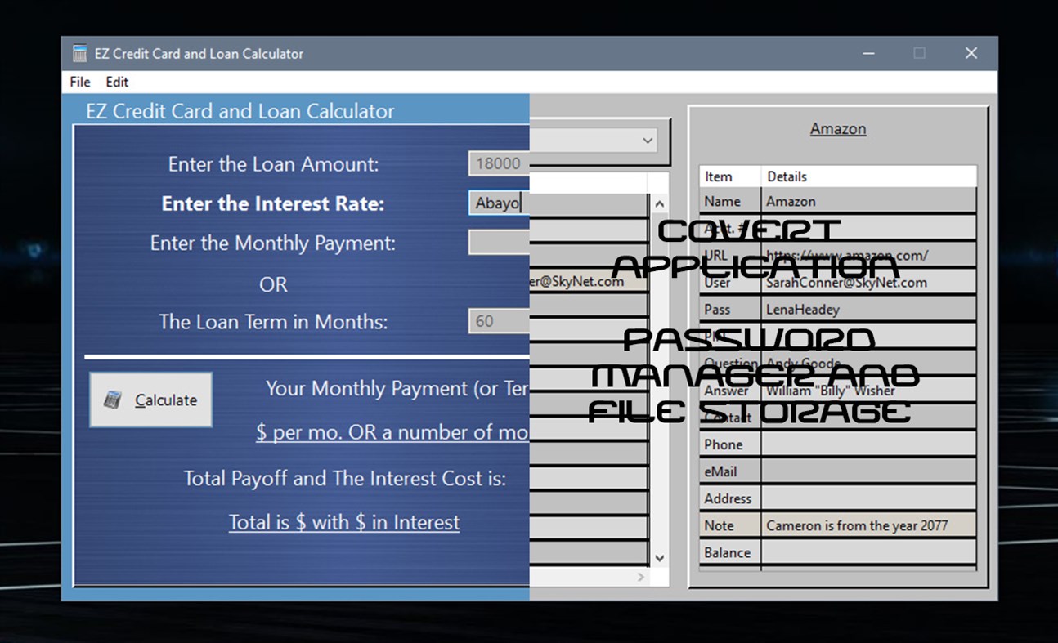Open the File menu
Screen dimensions: 1058x643
[x=78, y=82]
